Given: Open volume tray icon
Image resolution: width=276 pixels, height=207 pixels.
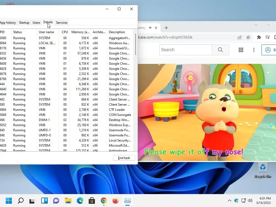Looking at the screenshot, I should tap(250, 201).
